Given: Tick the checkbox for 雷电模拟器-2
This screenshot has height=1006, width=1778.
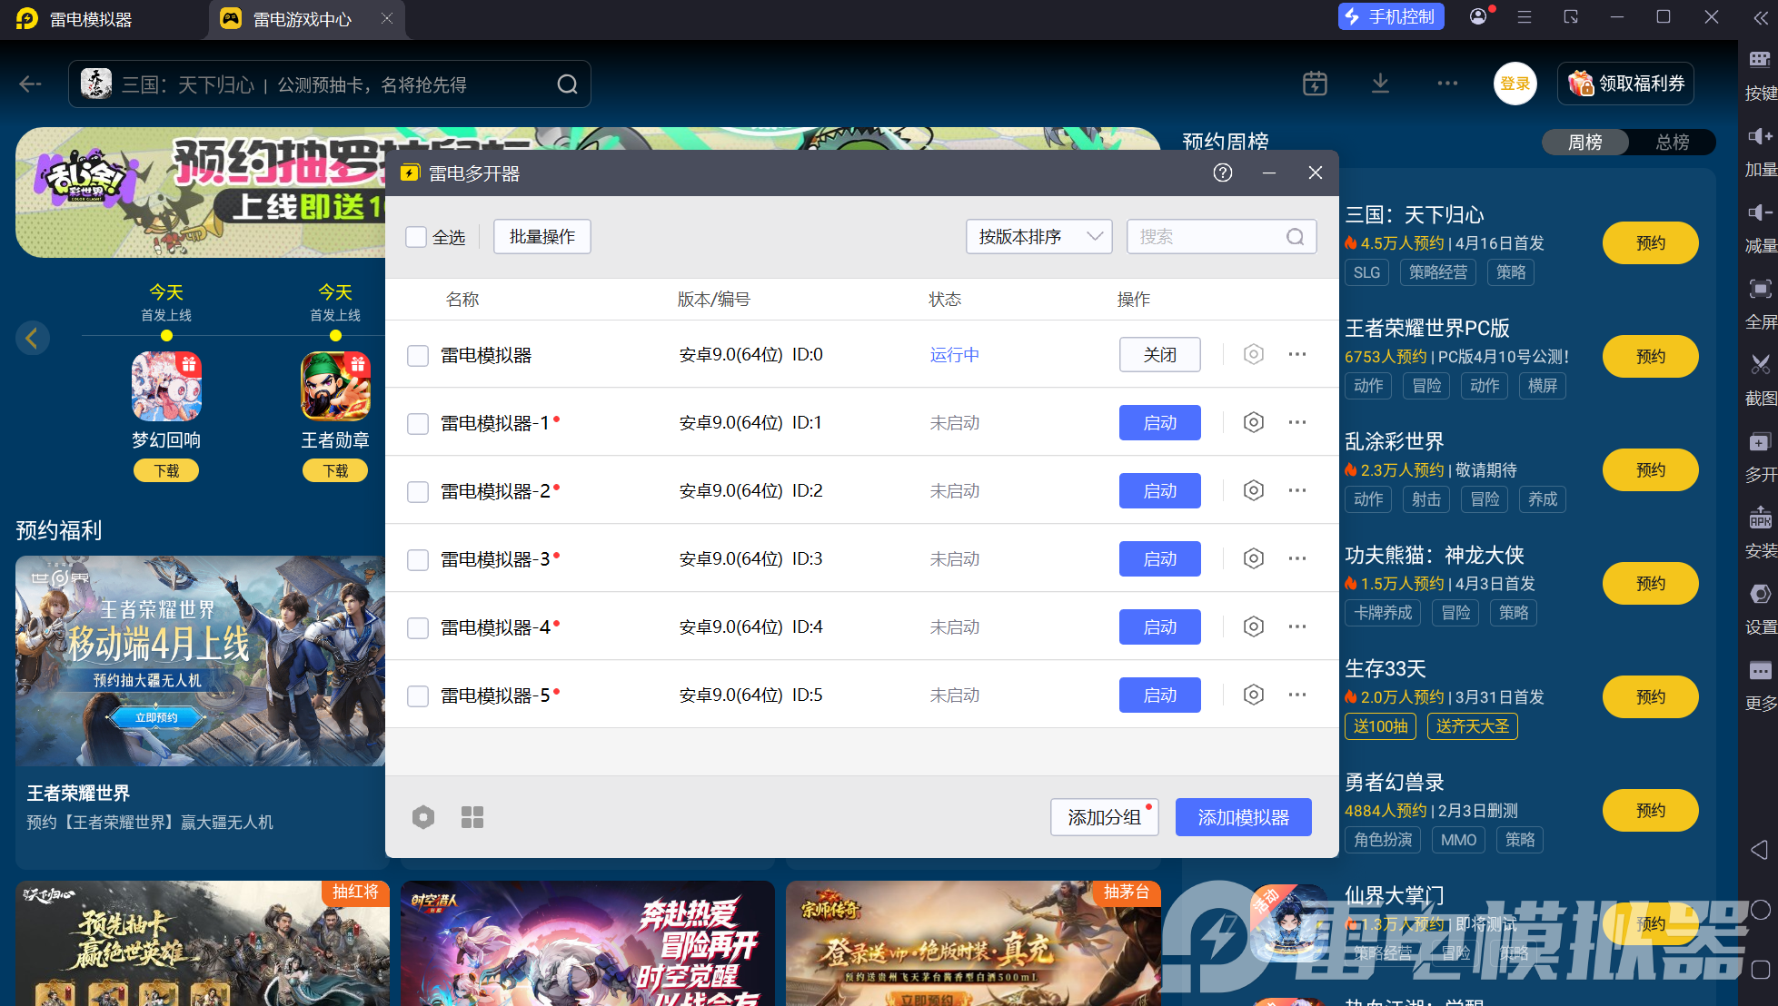Looking at the screenshot, I should 418,491.
